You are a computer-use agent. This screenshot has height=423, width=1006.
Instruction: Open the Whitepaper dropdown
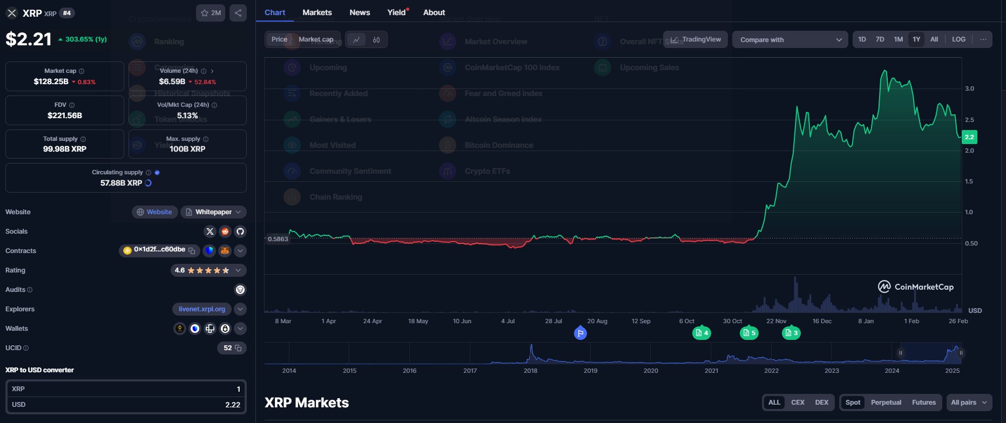213,212
